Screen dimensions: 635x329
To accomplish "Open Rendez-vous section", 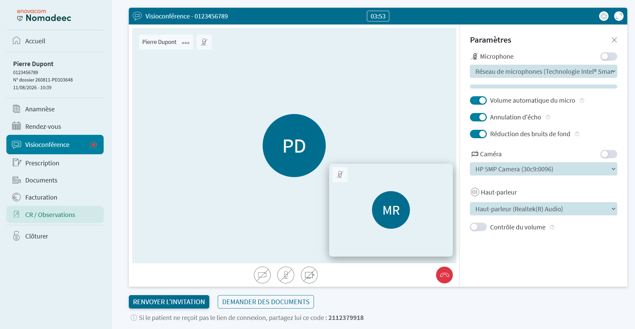I will tap(55, 126).
